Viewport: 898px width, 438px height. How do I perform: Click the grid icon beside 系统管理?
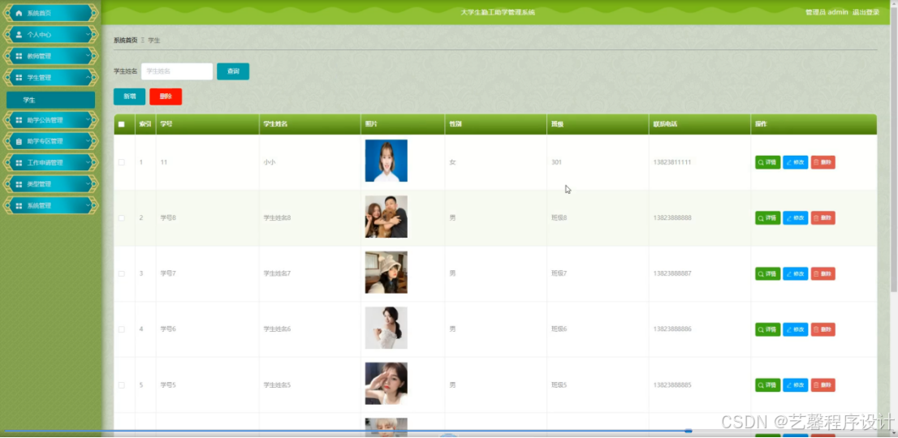click(x=19, y=205)
